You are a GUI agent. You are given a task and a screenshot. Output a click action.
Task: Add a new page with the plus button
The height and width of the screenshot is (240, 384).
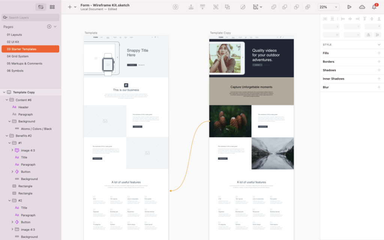(x=50, y=26)
